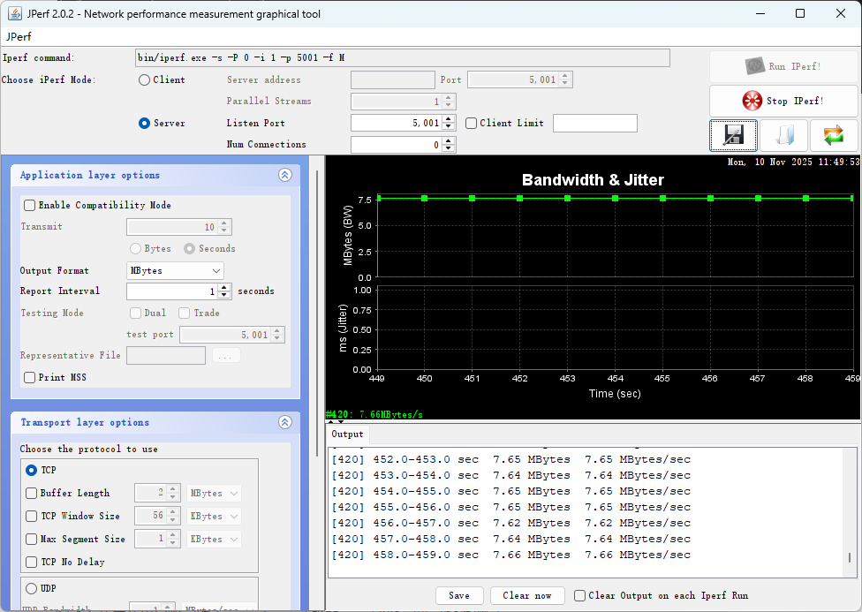
Task: Click the Save output button
Action: 459,595
